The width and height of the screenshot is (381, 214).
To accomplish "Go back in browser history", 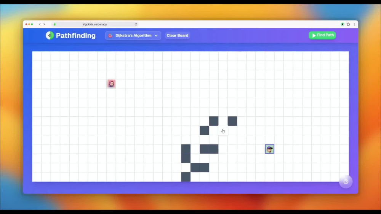I will click(40, 24).
